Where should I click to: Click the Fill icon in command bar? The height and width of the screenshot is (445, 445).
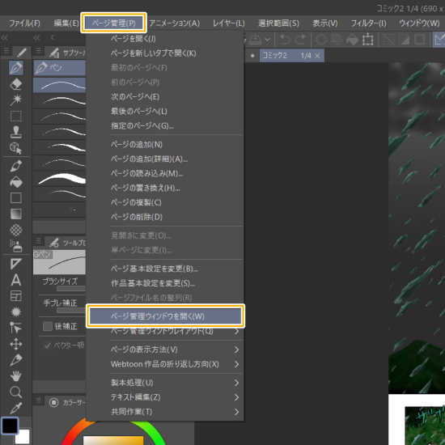click(352, 40)
